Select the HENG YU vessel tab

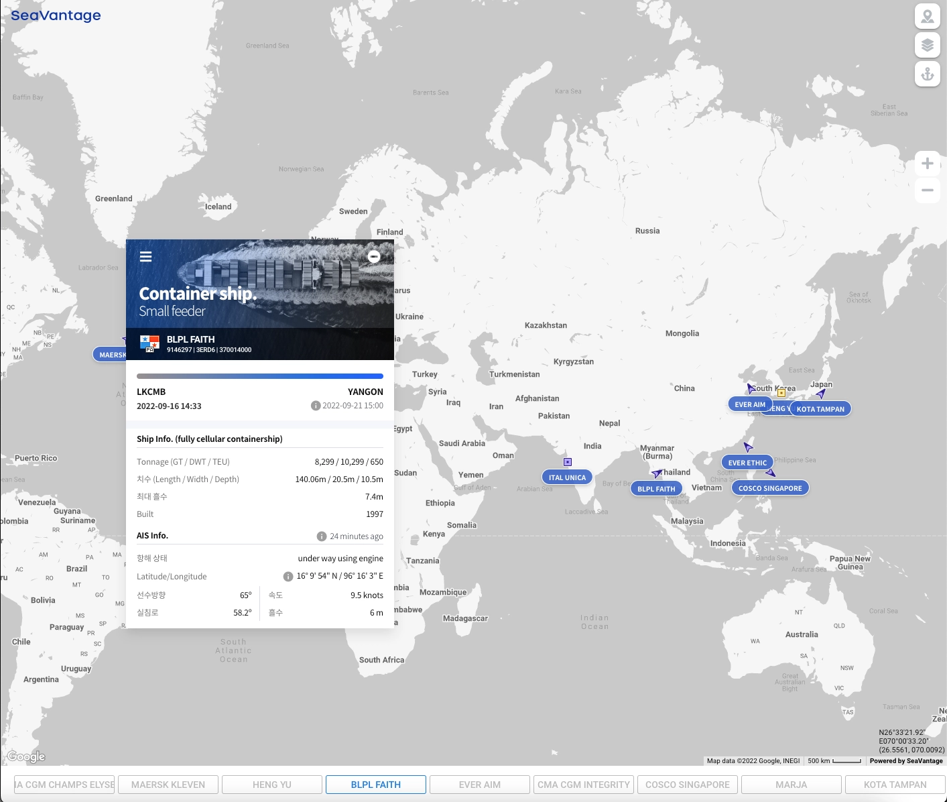[272, 785]
